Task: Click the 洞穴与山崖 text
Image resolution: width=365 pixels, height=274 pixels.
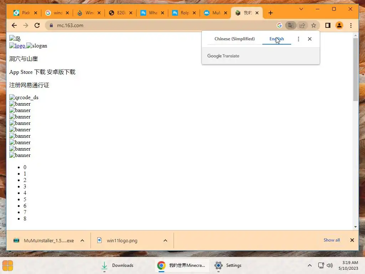Action: tap(24, 59)
